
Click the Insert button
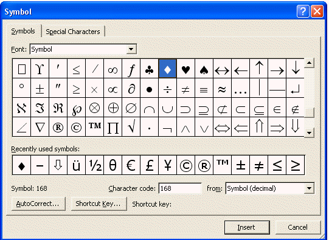pyautogui.click(x=247, y=227)
